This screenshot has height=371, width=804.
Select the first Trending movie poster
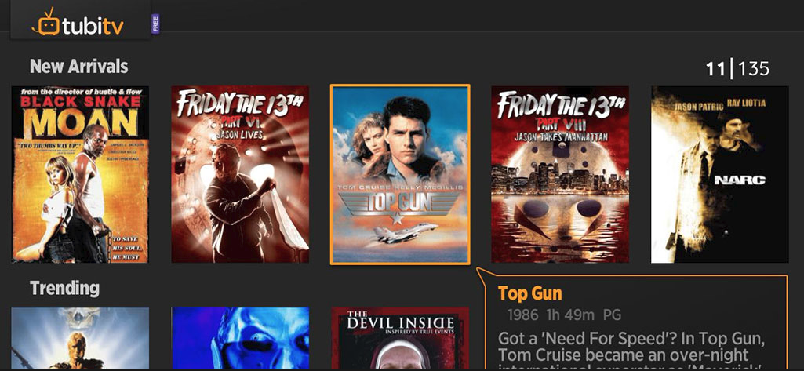[80, 338]
